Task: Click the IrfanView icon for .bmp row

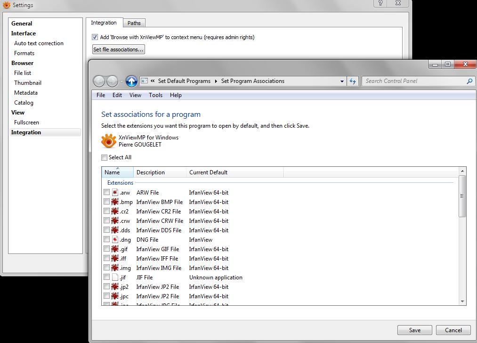Action: coord(115,202)
